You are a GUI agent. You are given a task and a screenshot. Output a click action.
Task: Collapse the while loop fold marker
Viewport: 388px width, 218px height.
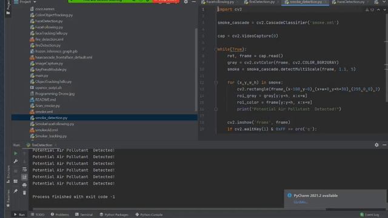216,49
